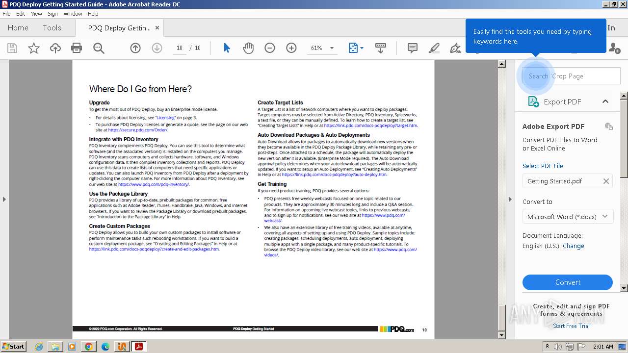Open the www.pdq.com/pdq-inventory link
Image resolution: width=628 pixels, height=353 pixels.
click(x=154, y=184)
